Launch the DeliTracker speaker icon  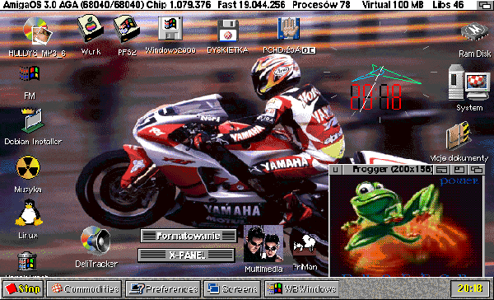click(x=96, y=241)
